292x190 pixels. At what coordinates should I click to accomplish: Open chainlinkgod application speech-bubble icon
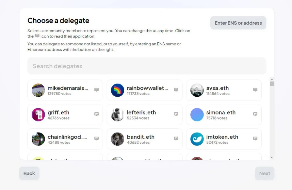tap(97, 138)
